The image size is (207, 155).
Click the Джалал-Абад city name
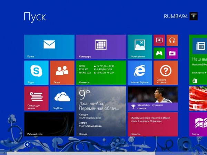(92, 103)
